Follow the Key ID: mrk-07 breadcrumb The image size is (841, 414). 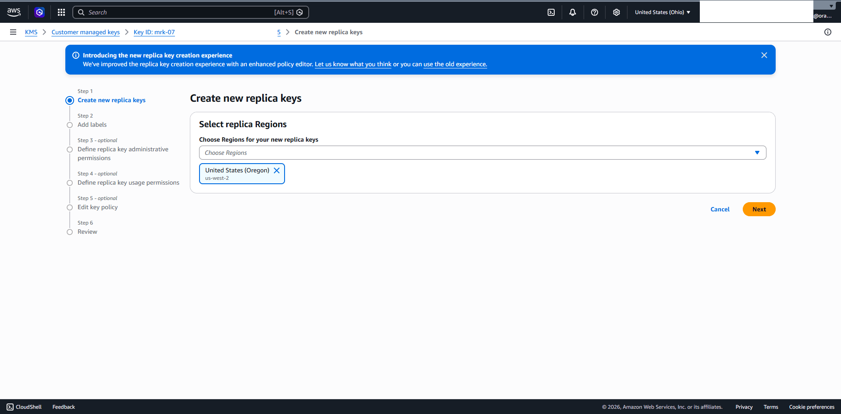(x=154, y=32)
